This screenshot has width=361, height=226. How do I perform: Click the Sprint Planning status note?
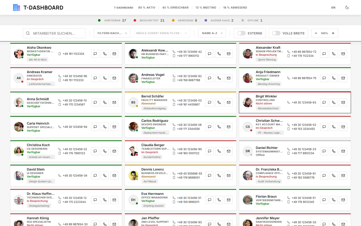pyautogui.click(x=267, y=60)
